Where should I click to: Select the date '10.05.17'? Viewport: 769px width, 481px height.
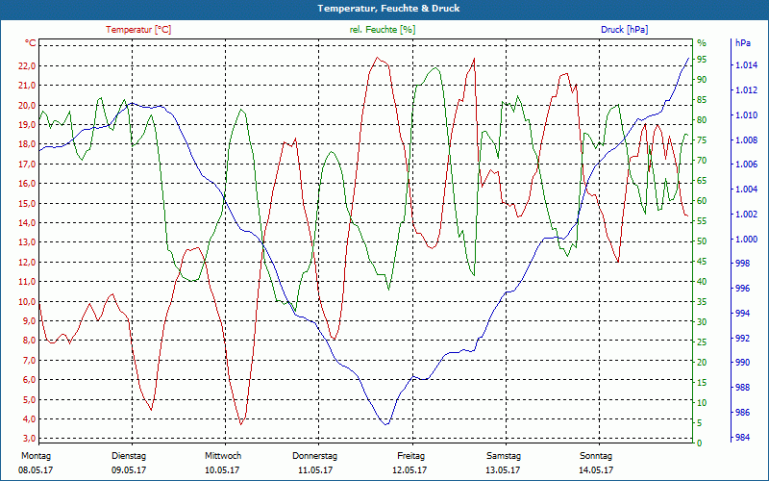222,470
